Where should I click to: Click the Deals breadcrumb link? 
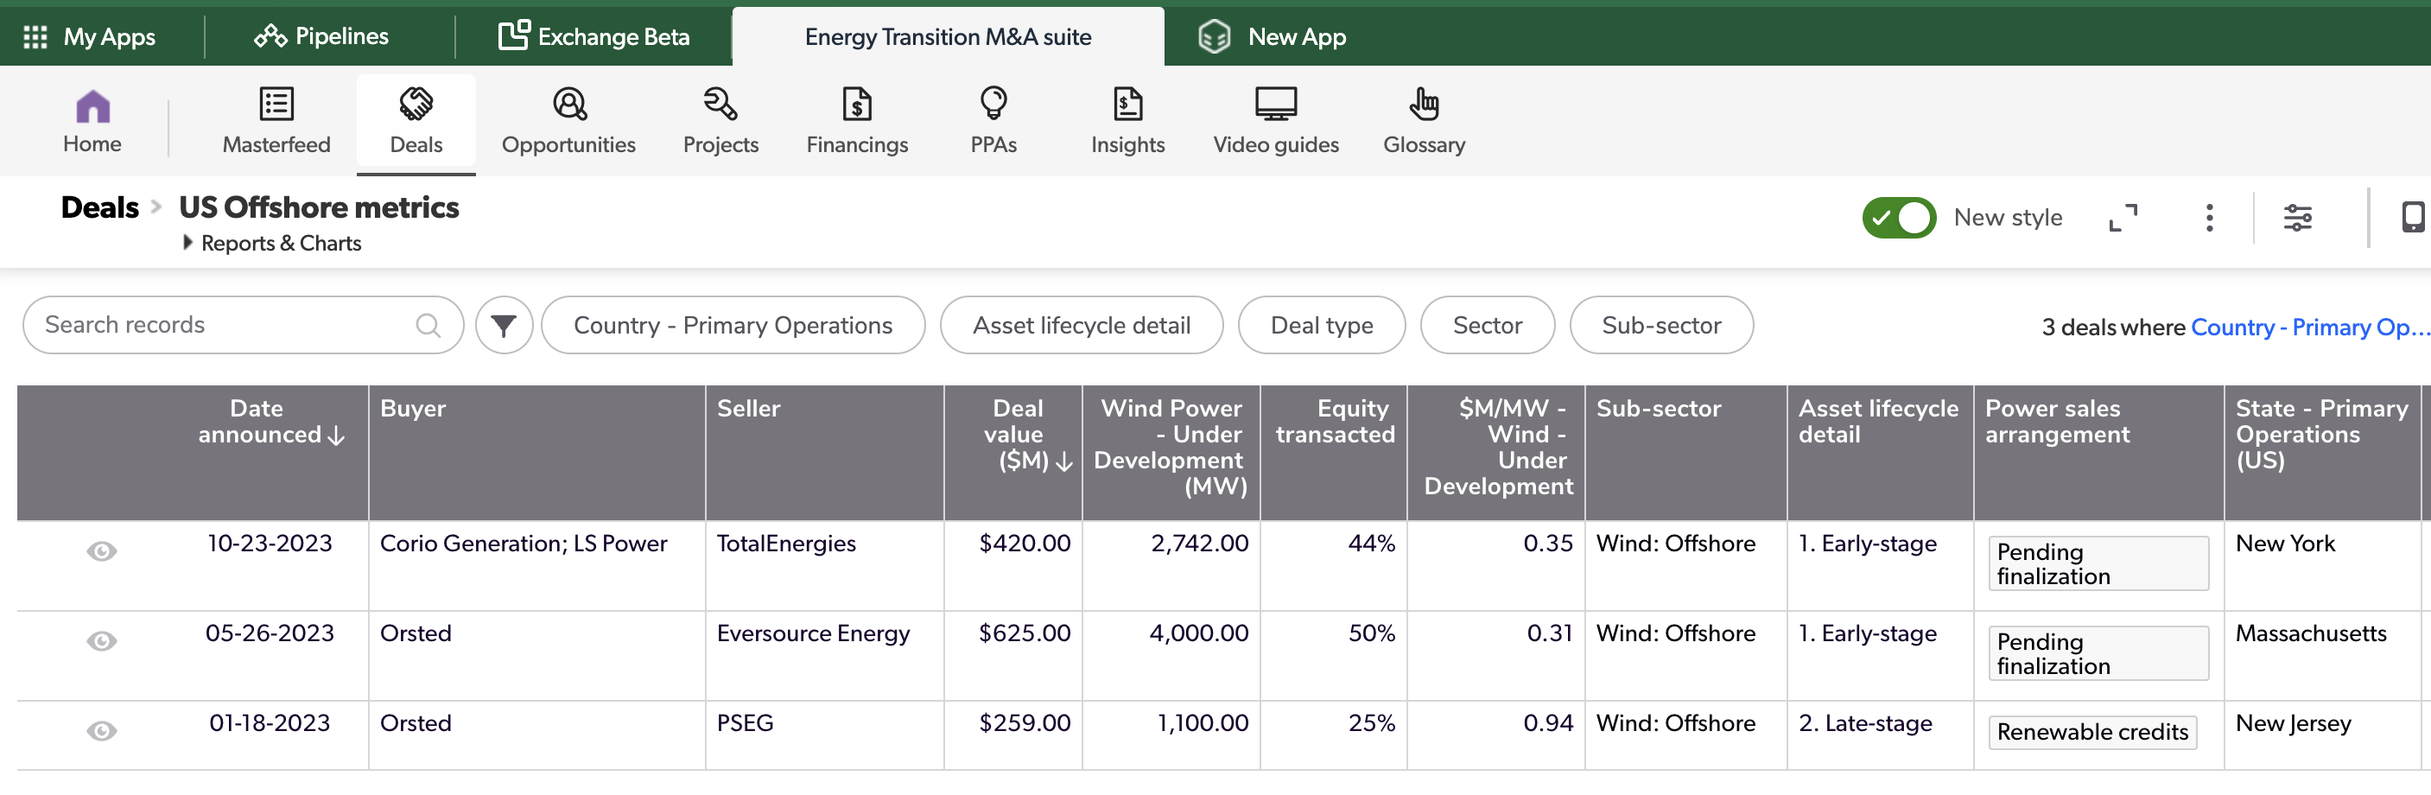click(99, 207)
